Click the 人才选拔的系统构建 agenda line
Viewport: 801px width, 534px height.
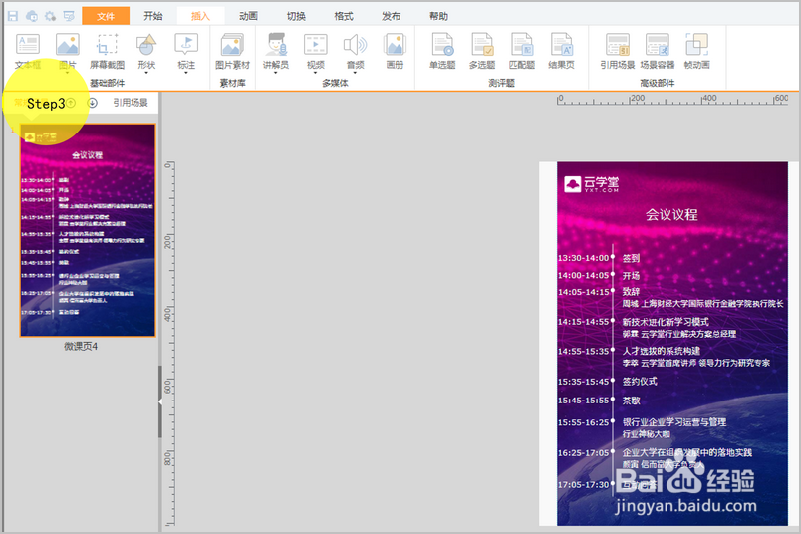coord(662,351)
